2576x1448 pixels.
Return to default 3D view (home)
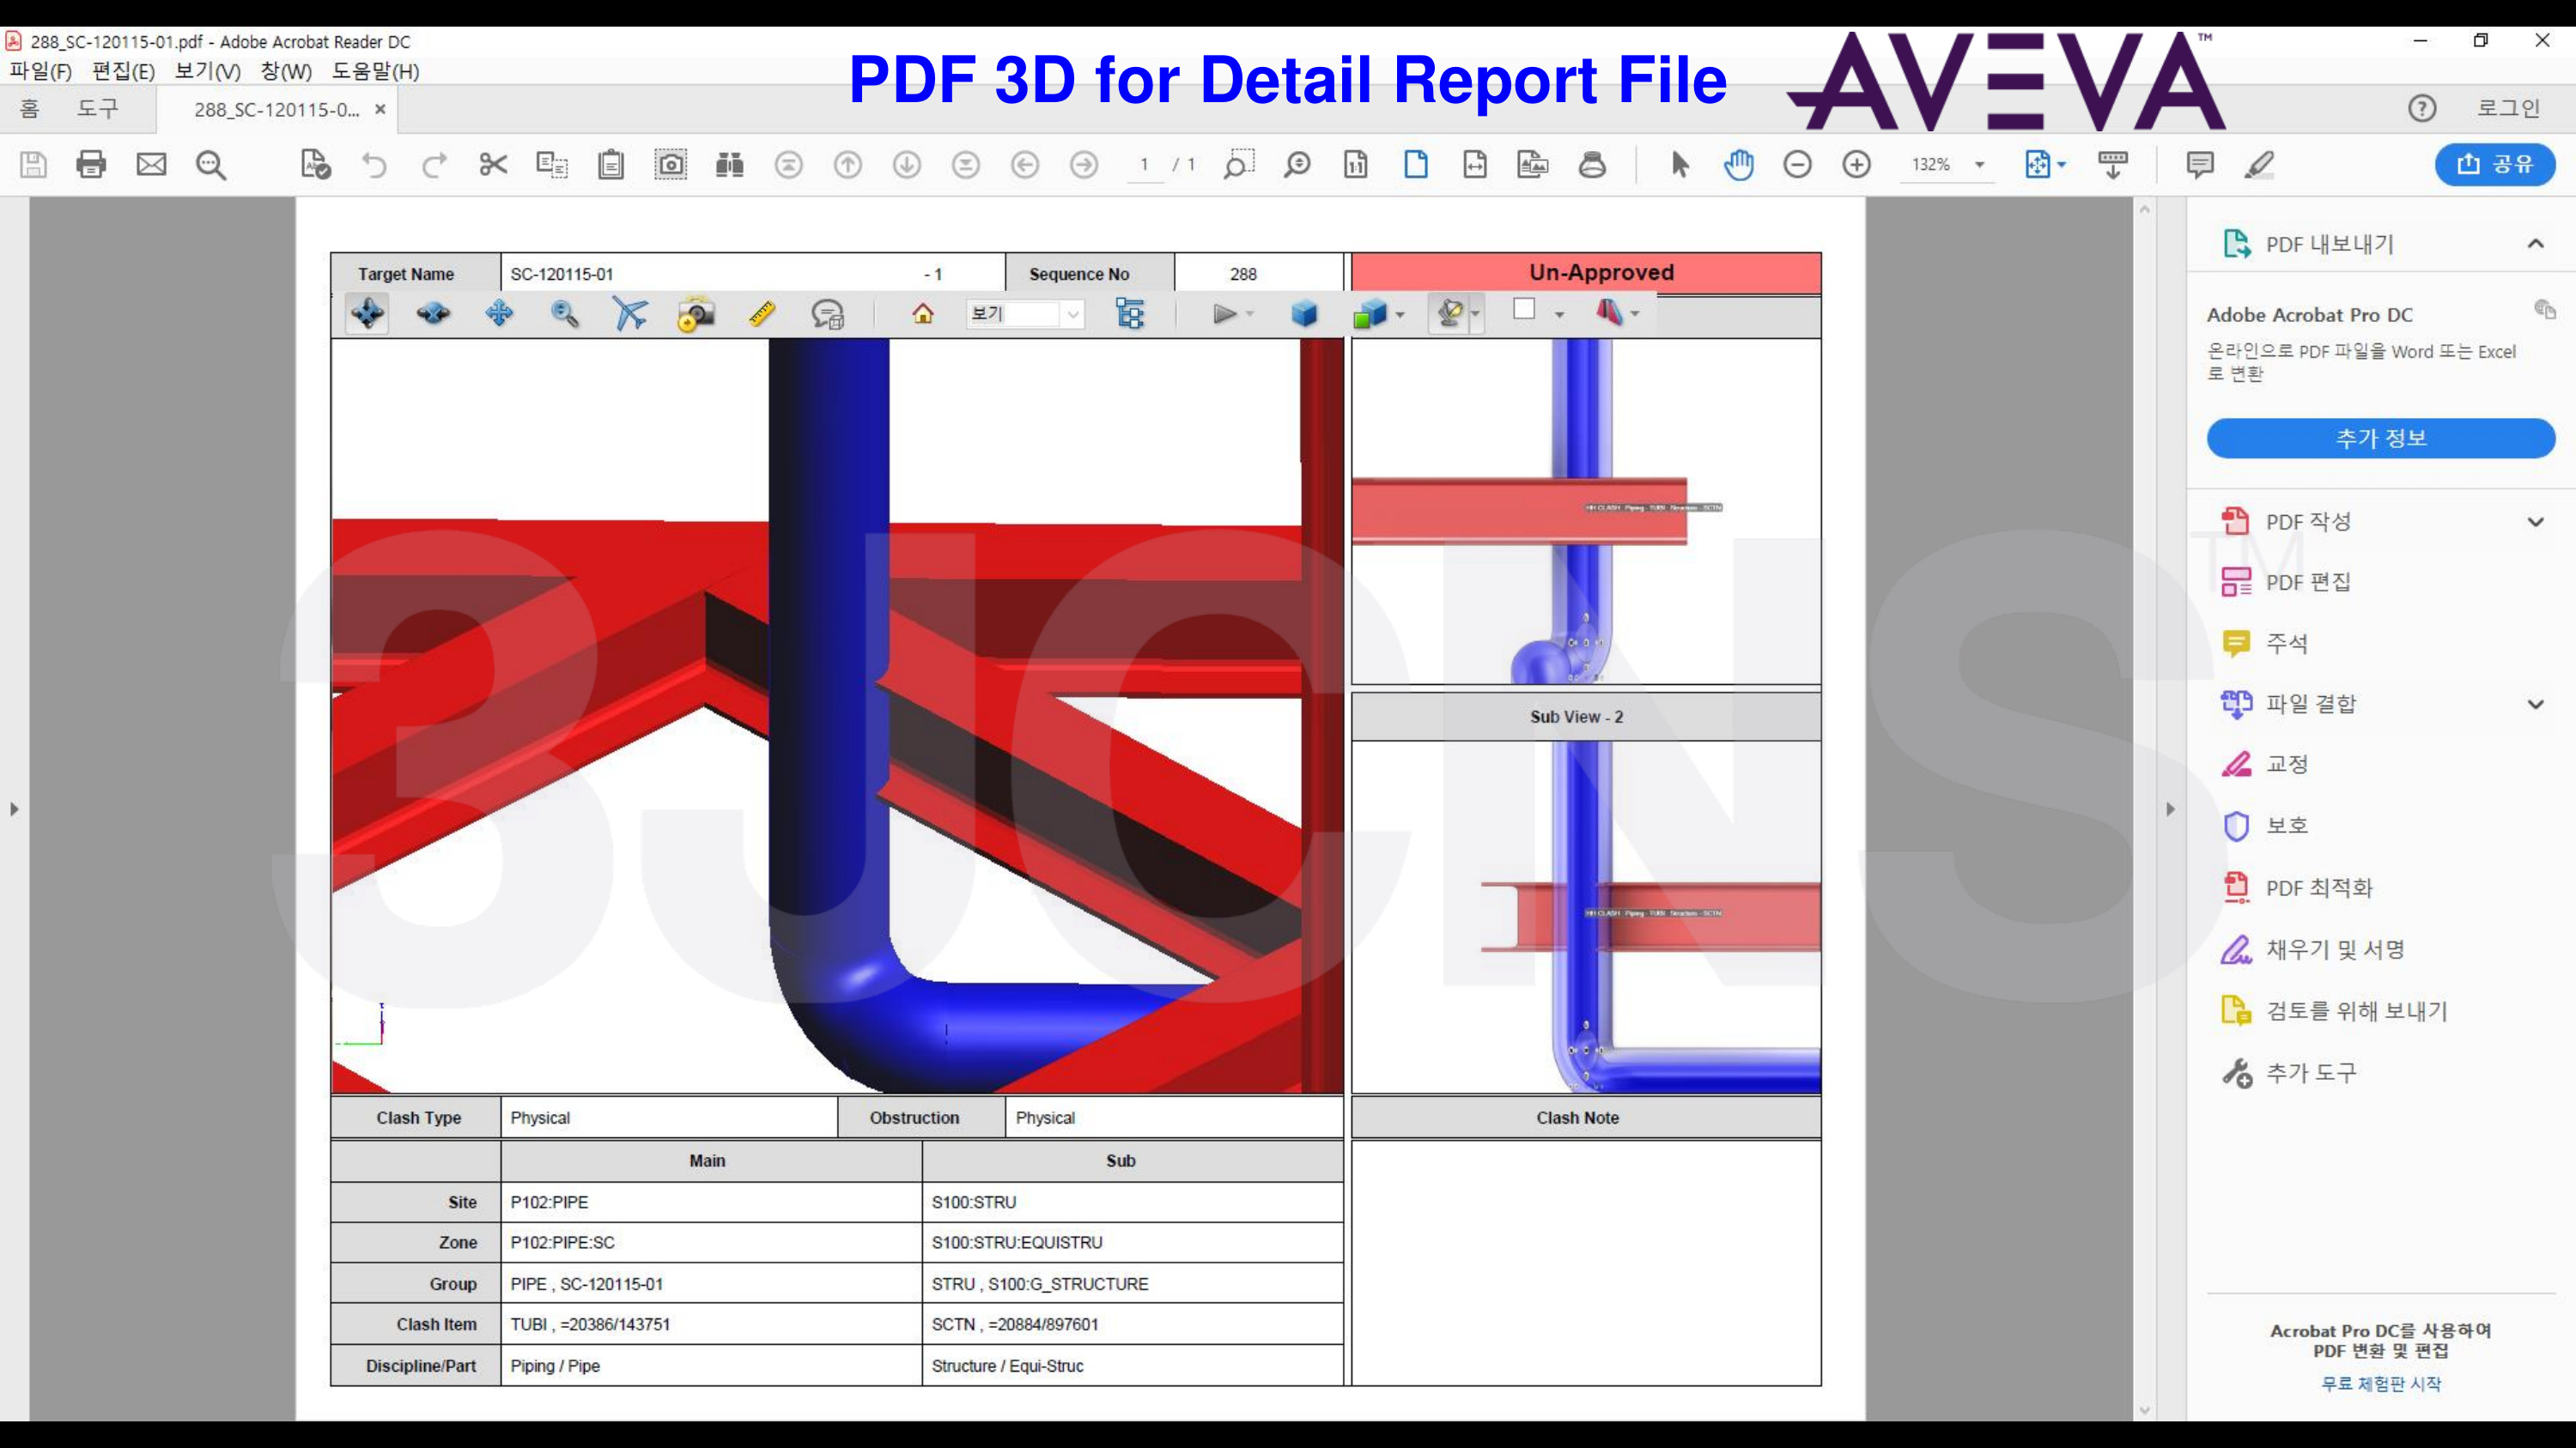point(923,314)
